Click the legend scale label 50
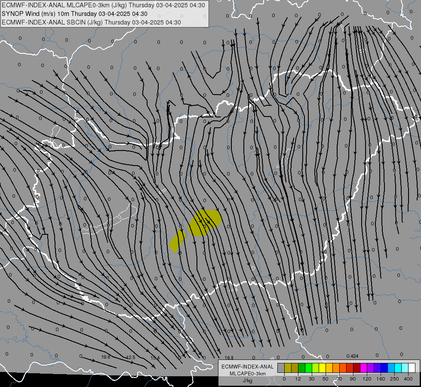This screenshot has height=387, width=421. [x=326, y=379]
